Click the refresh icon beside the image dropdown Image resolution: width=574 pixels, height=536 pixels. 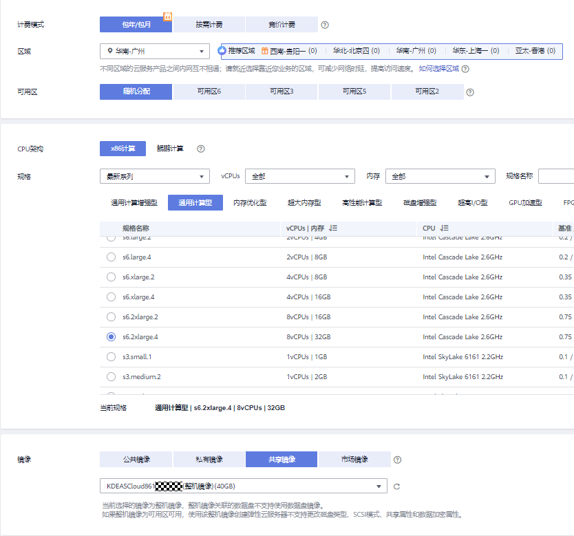pos(397,485)
